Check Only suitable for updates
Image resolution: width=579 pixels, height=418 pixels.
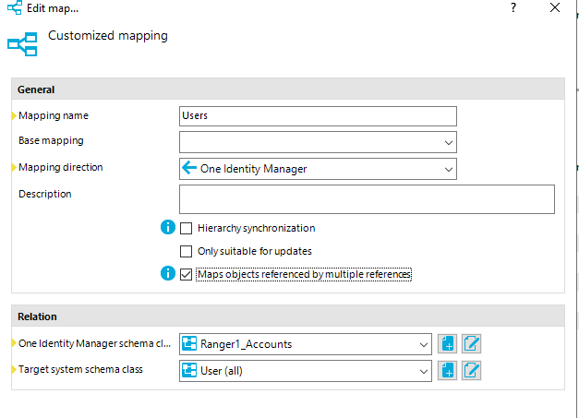pyautogui.click(x=187, y=252)
